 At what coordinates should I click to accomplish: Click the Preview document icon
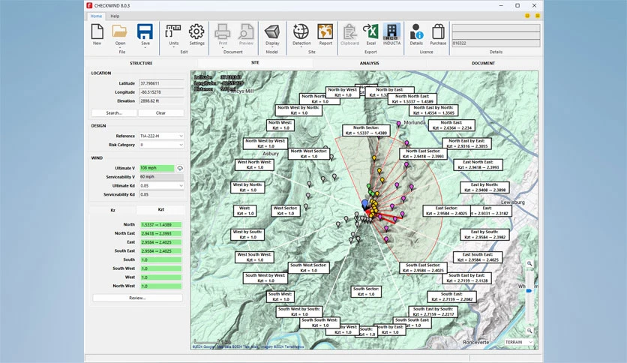pyautogui.click(x=246, y=31)
